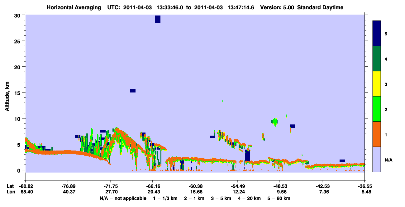Click the y-axis tick label 15
The image size is (405, 207).
(17, 93)
